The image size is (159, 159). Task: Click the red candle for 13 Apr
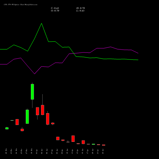[x=73, y=139]
